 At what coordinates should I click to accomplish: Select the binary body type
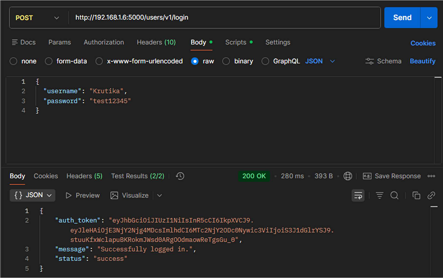click(x=238, y=61)
